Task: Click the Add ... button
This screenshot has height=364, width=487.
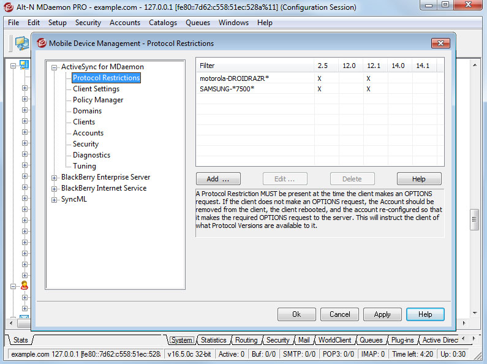Action: 218,179
